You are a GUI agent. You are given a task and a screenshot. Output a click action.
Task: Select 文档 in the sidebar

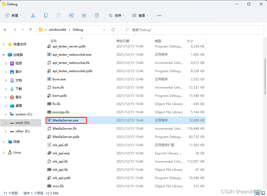click(x=19, y=80)
